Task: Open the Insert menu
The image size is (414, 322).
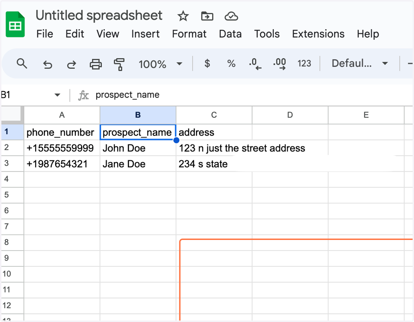Action: 145,34
